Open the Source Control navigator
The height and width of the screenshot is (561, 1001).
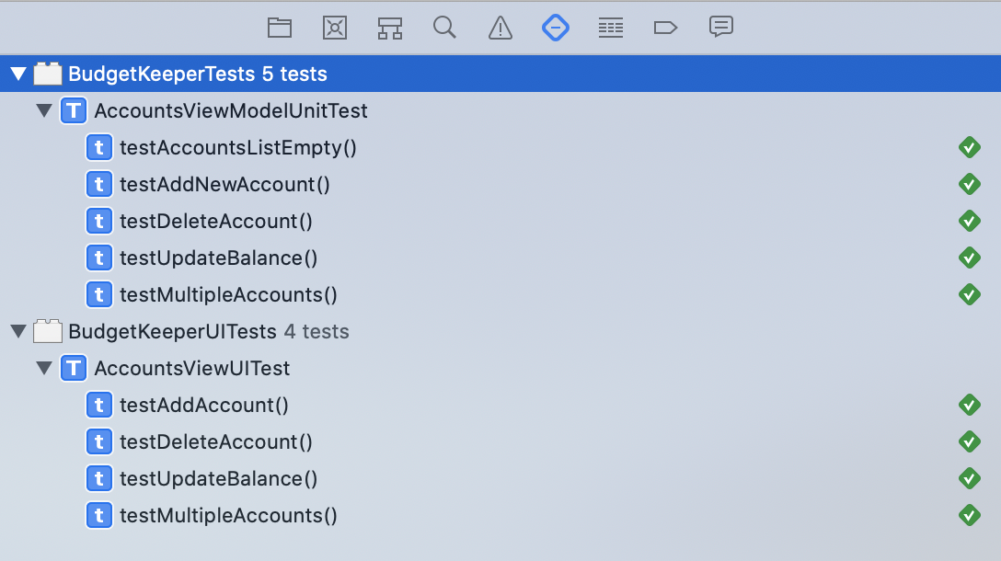pos(335,28)
